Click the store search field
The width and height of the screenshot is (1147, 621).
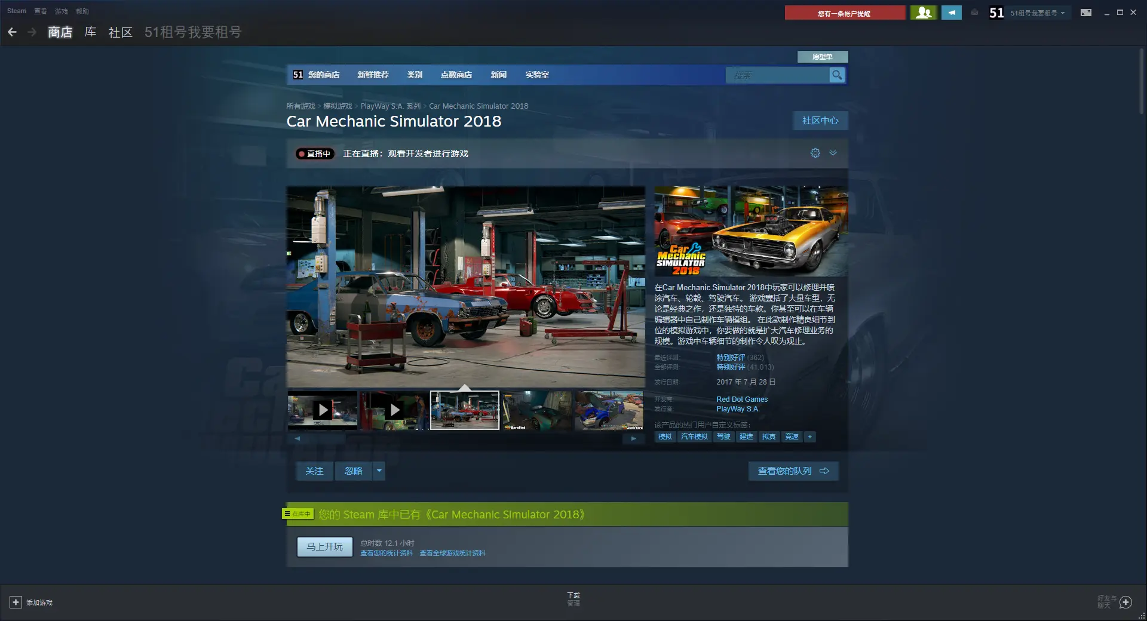[x=777, y=75]
